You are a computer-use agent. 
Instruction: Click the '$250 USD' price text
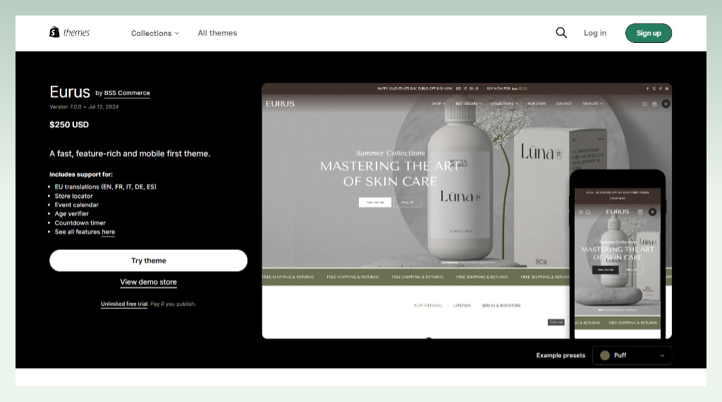(69, 125)
